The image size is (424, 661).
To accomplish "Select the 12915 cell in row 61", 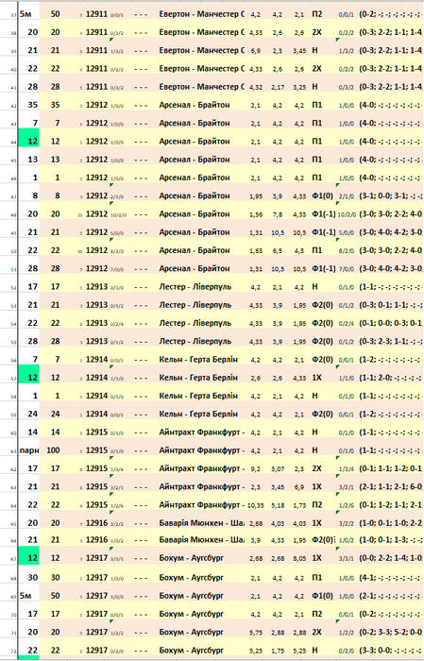I will [96, 450].
